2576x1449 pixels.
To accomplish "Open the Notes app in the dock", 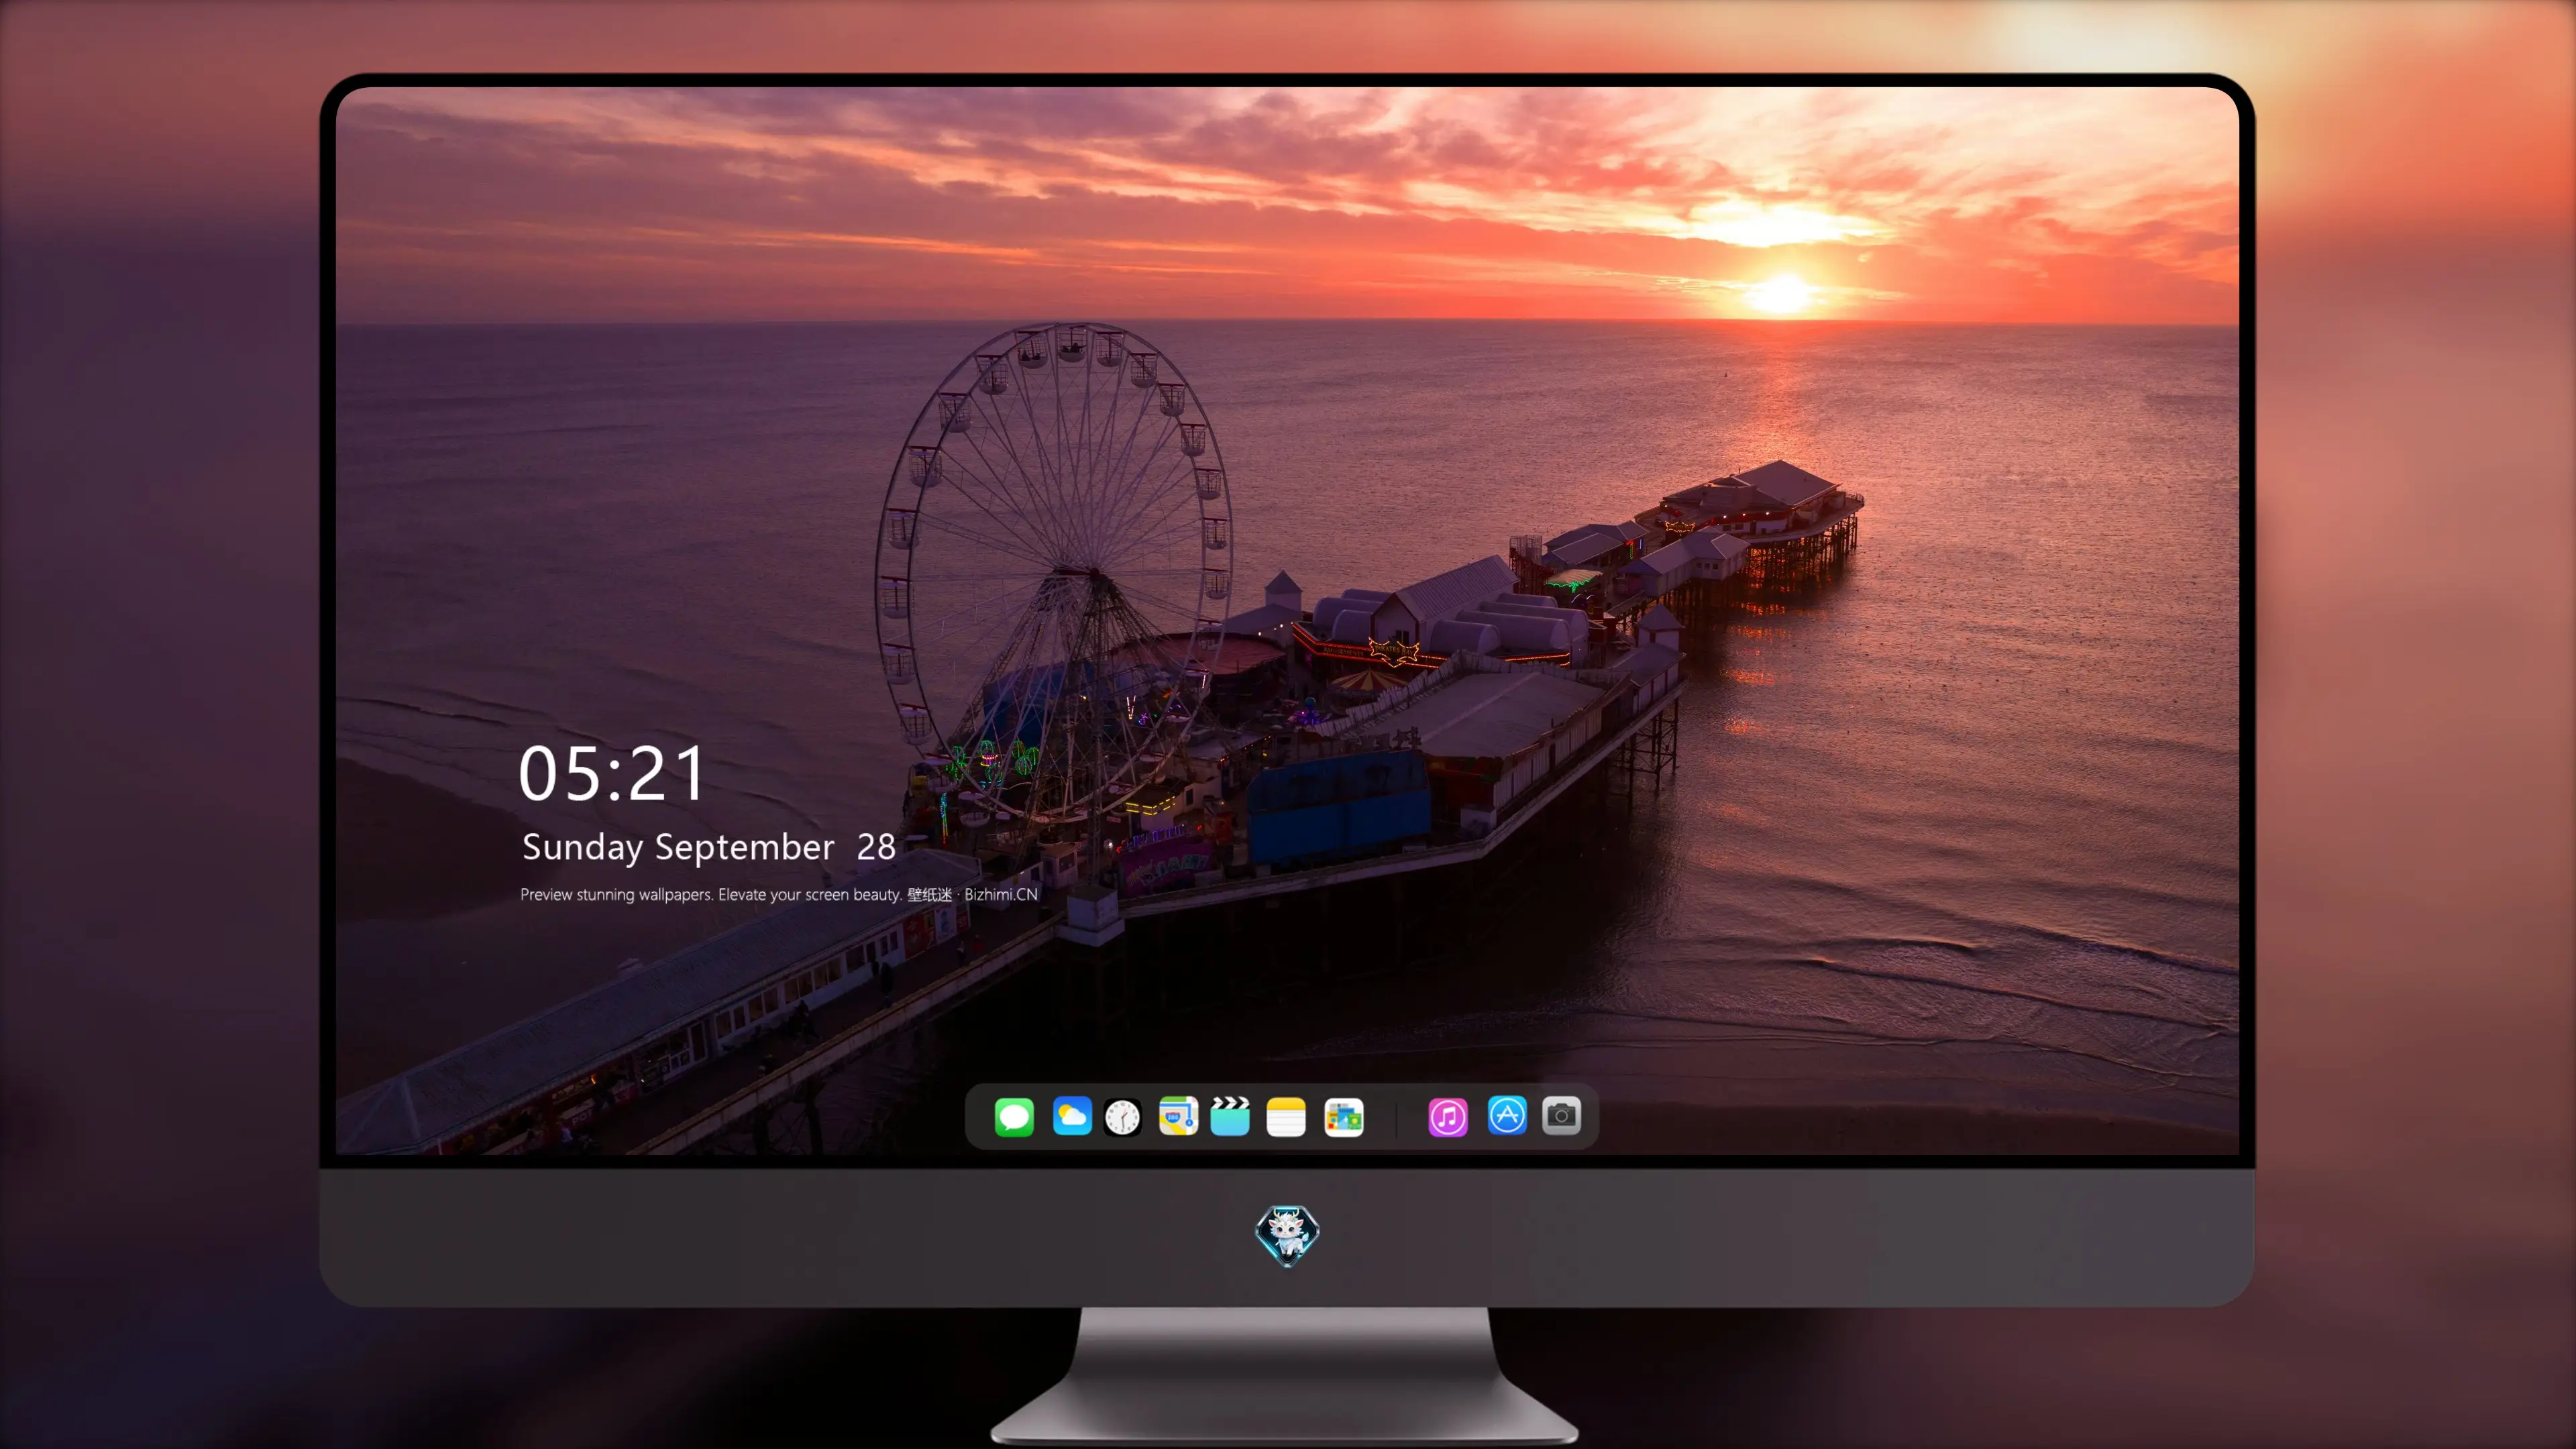I will (1286, 1116).
